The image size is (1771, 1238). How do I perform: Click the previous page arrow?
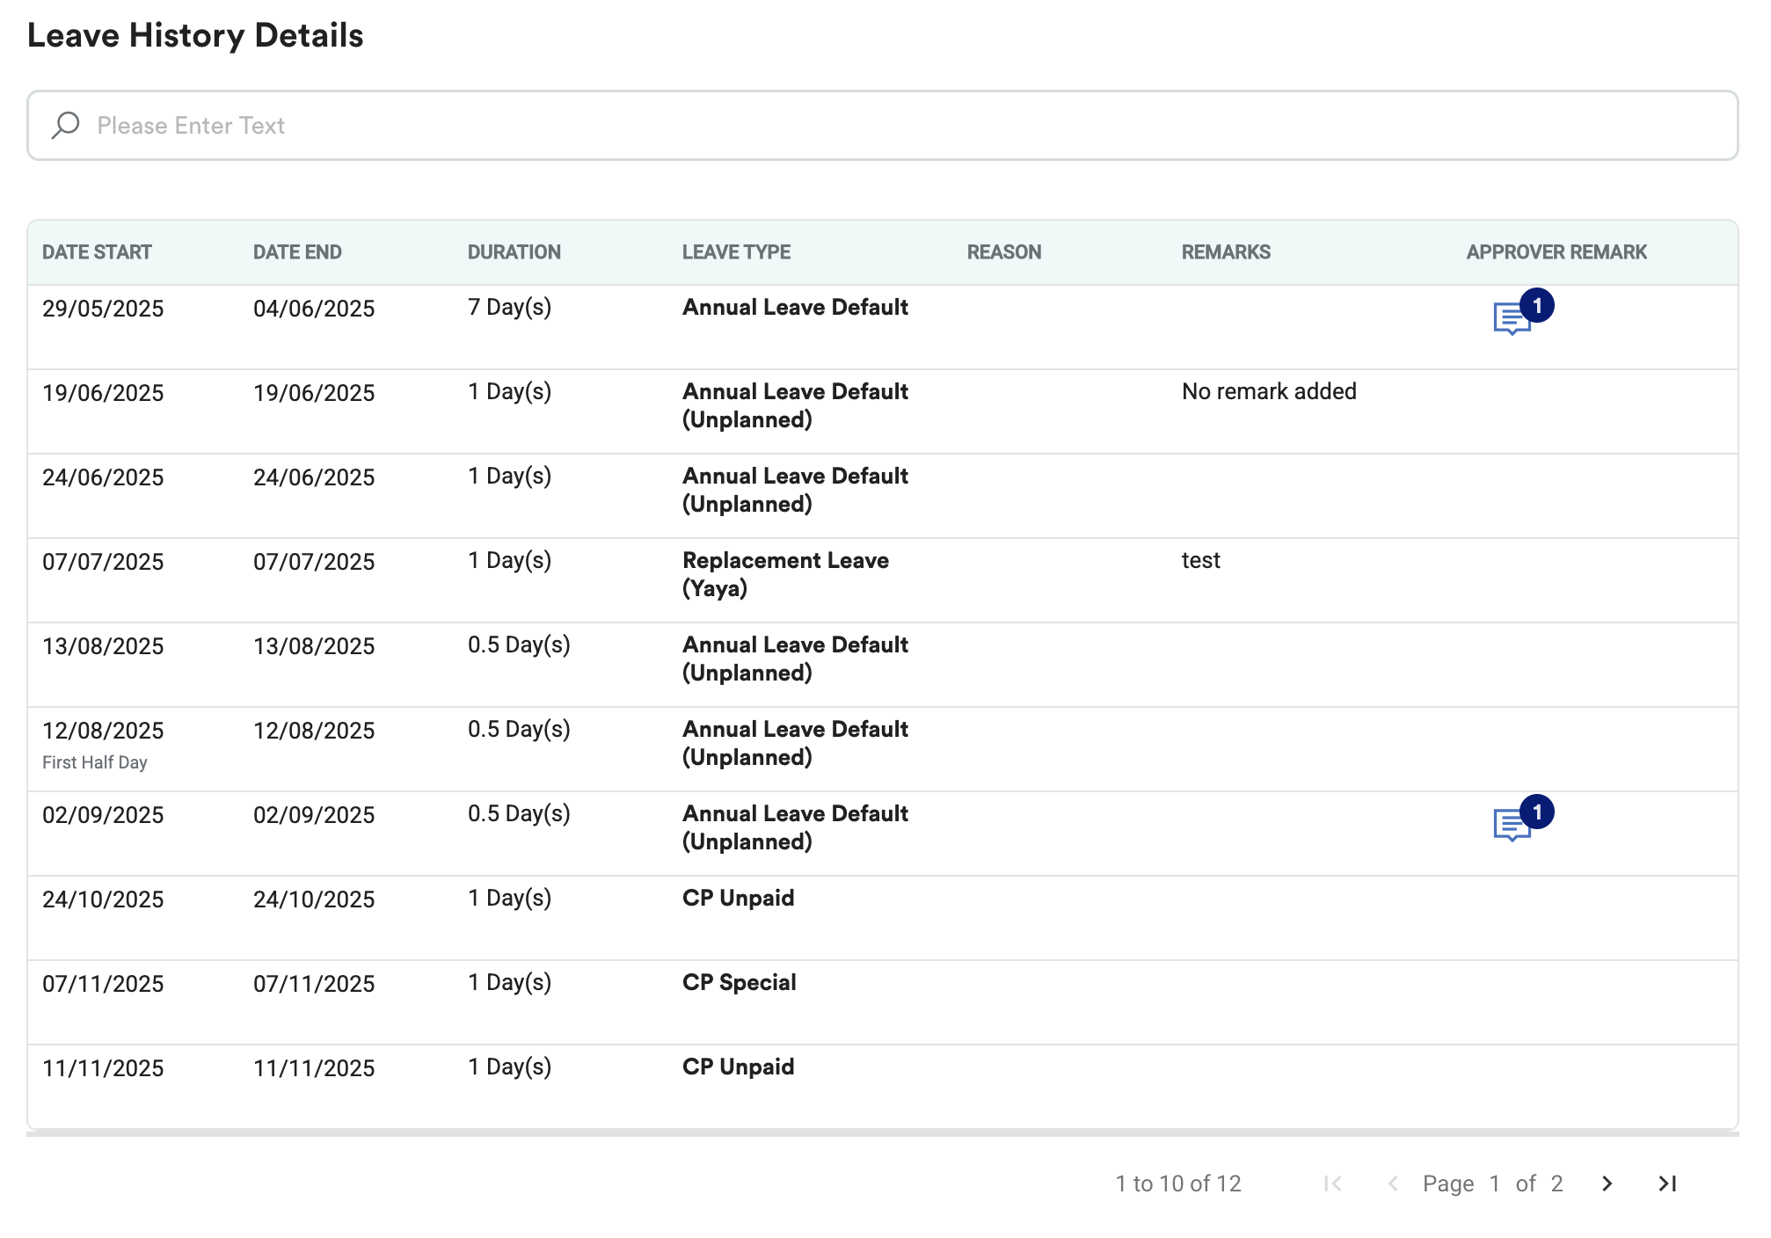[1393, 1183]
